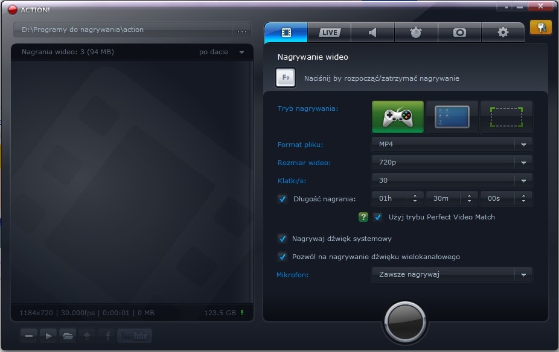Image resolution: width=559 pixels, height=352 pixels.
Task: Open the screenshot camera tab
Action: pyautogui.click(x=459, y=33)
